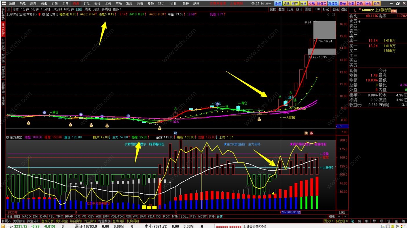
Task: Open the 龙虎榜 sidebar tab
Action: (3, 100)
